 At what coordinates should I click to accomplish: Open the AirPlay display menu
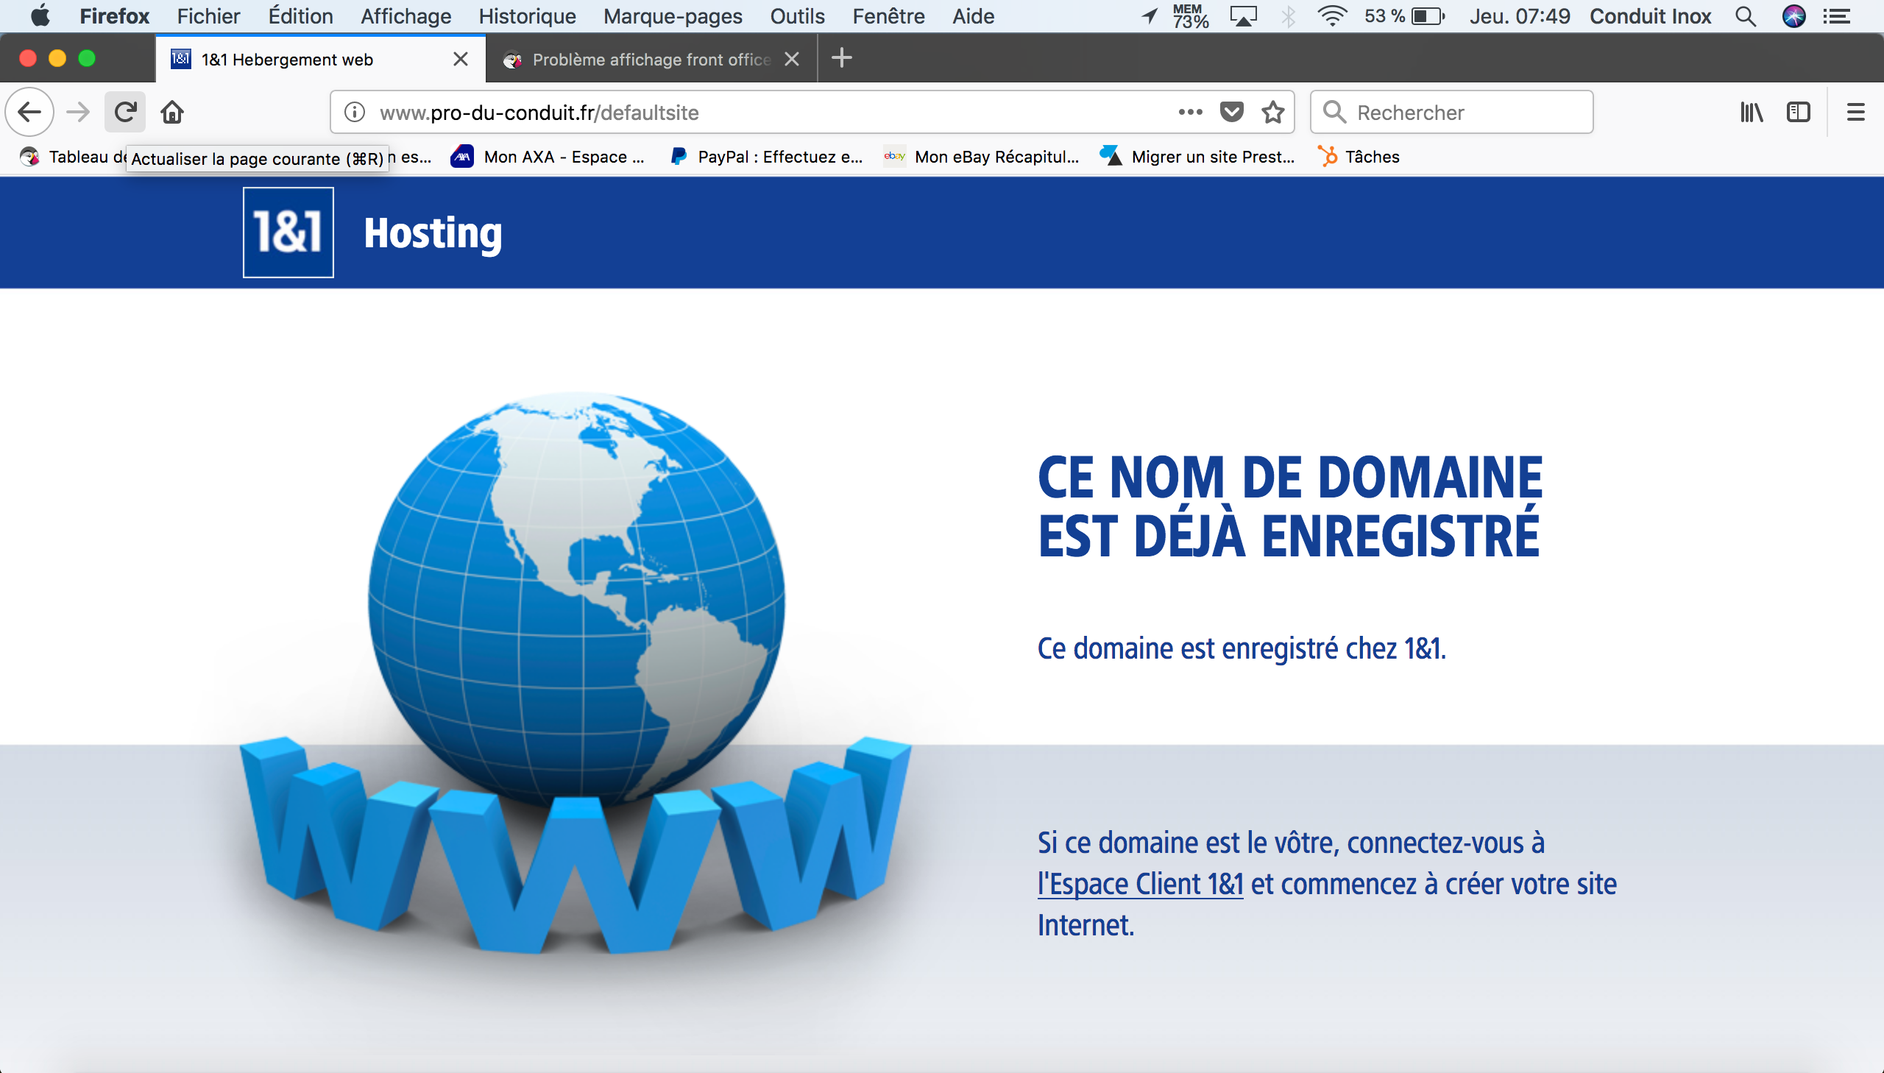point(1243,15)
